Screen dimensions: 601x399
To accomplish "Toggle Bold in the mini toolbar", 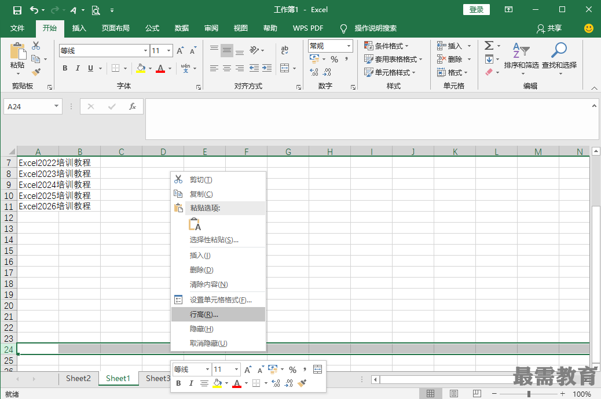I will (x=178, y=383).
